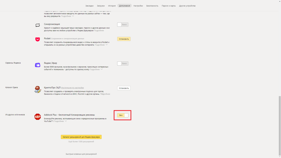The image size is (281, 158).
Task: Click the Из других источников label
Action: pyautogui.click(x=15, y=115)
